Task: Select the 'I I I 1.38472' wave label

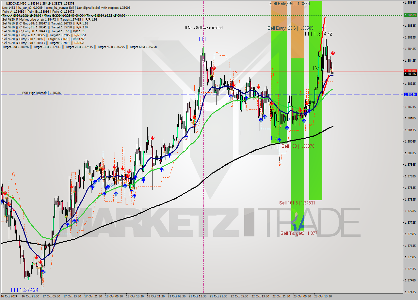Action: pyautogui.click(x=318, y=34)
